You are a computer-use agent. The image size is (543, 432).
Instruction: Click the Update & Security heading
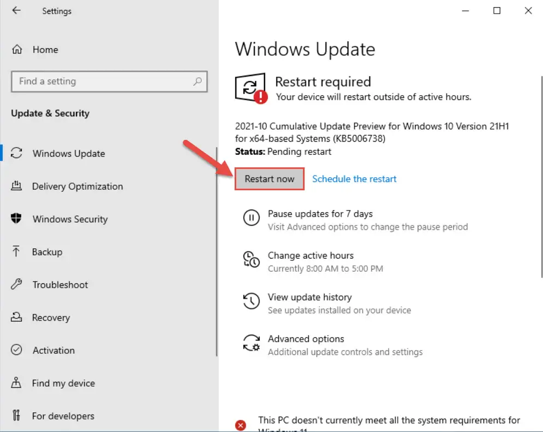[50, 113]
